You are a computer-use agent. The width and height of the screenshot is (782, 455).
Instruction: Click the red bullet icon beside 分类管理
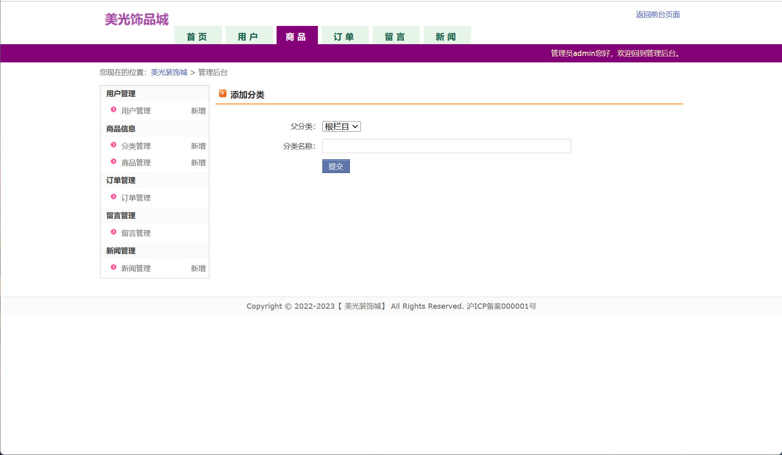coord(113,145)
